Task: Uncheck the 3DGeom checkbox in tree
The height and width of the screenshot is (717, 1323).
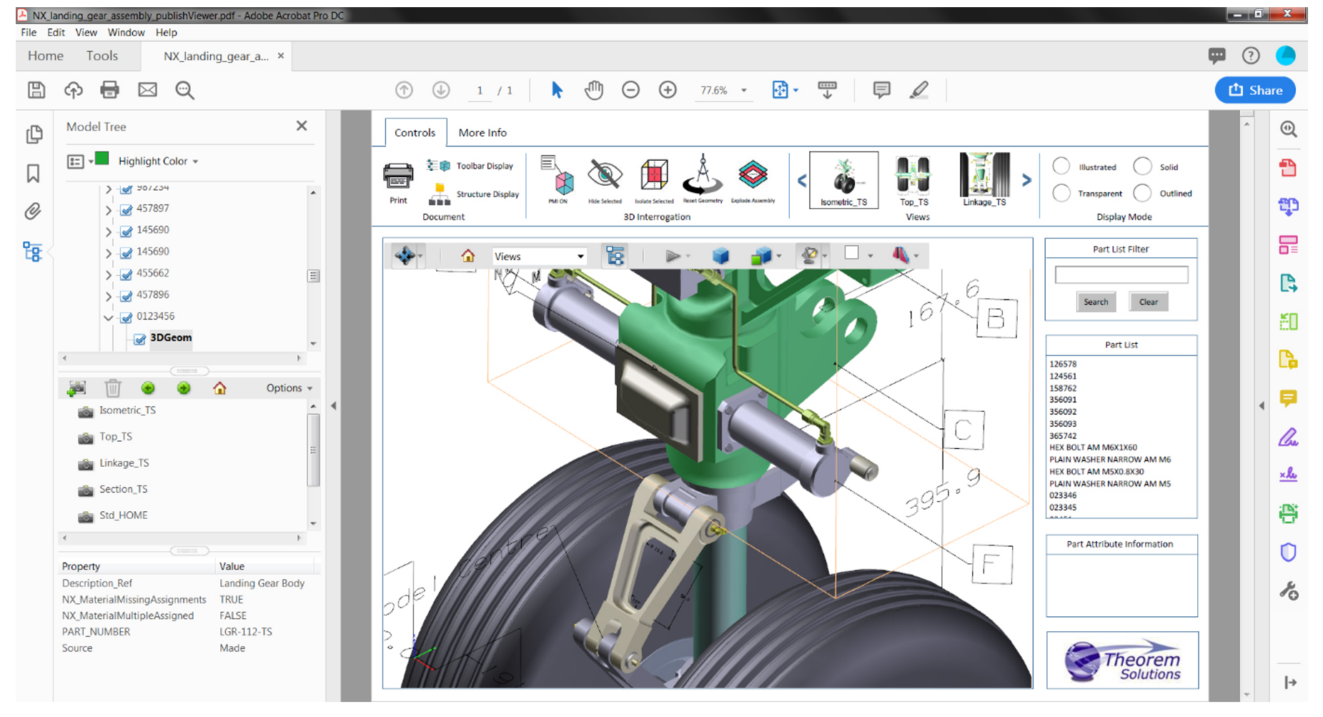Action: [140, 339]
